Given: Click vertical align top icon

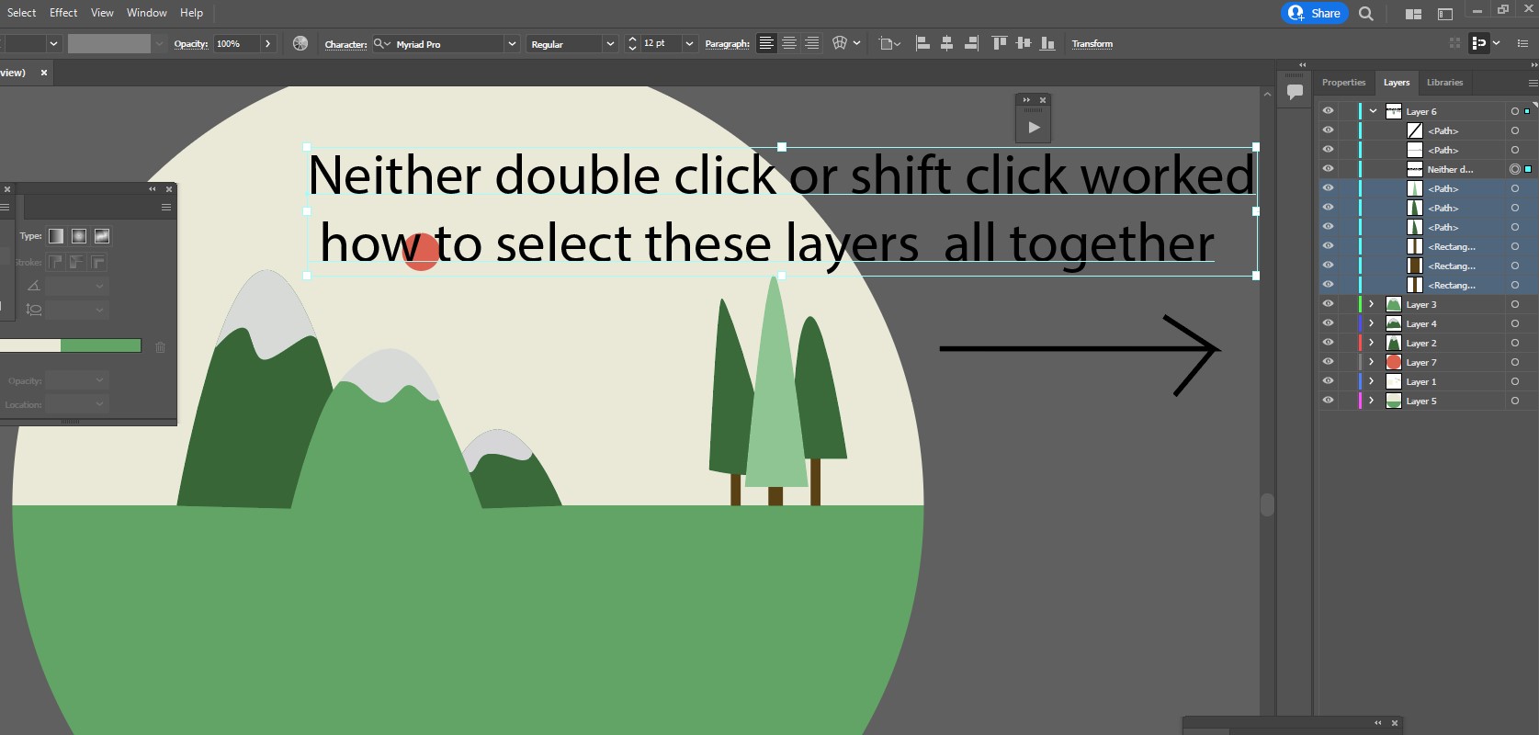Looking at the screenshot, I should pos(1000,43).
